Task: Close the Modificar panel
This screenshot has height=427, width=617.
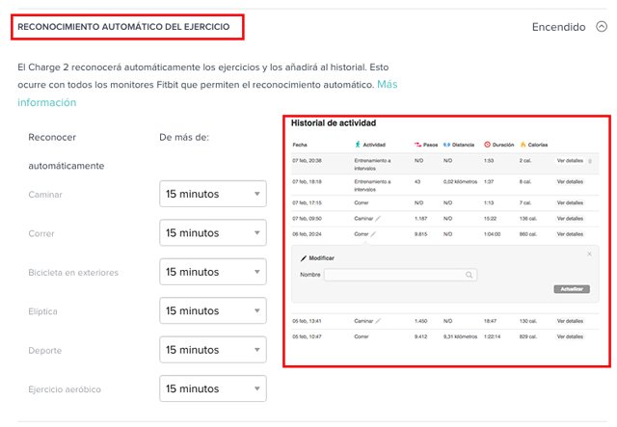Action: (589, 254)
